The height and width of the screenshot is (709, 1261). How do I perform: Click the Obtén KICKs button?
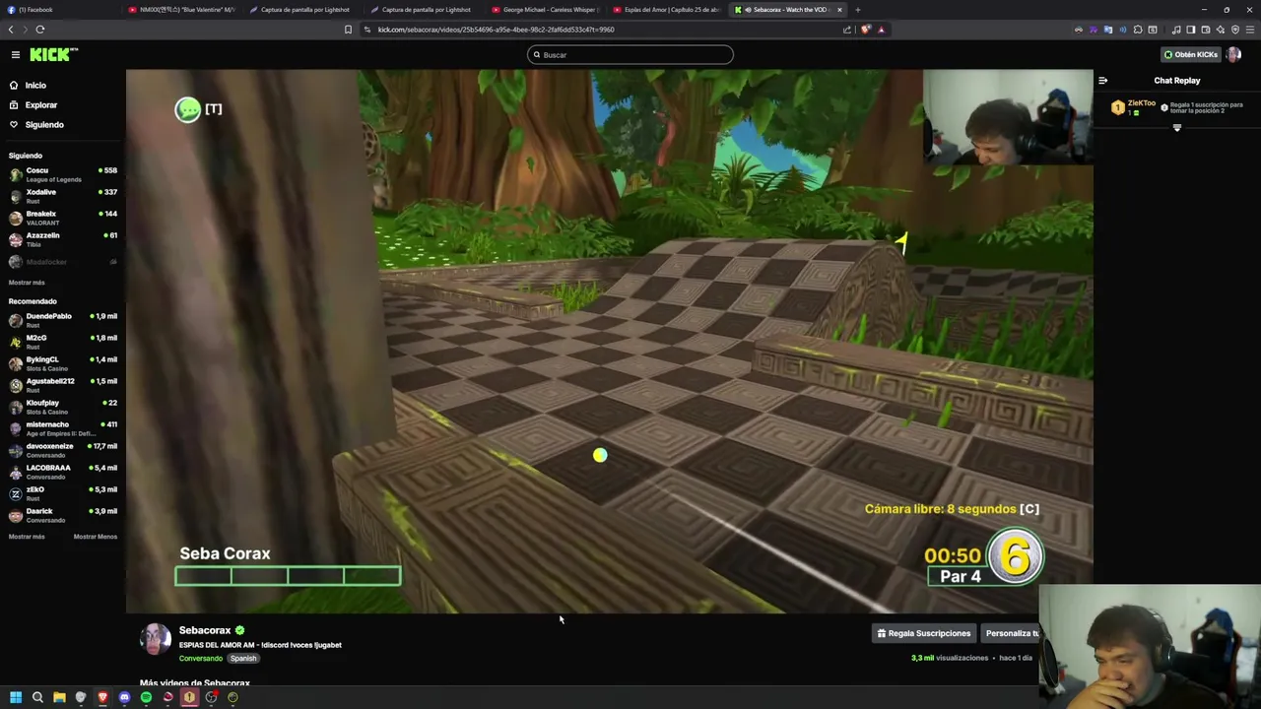click(x=1190, y=55)
